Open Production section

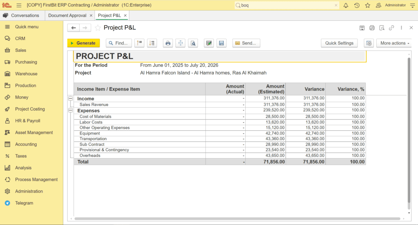(31, 86)
